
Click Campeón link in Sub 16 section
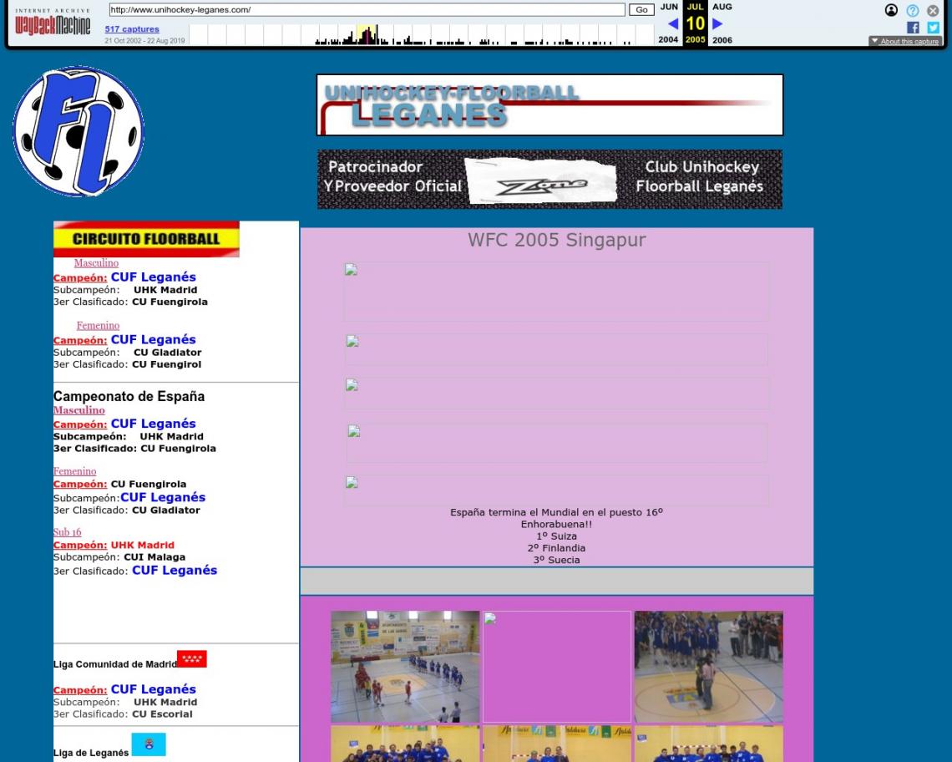[x=80, y=545]
